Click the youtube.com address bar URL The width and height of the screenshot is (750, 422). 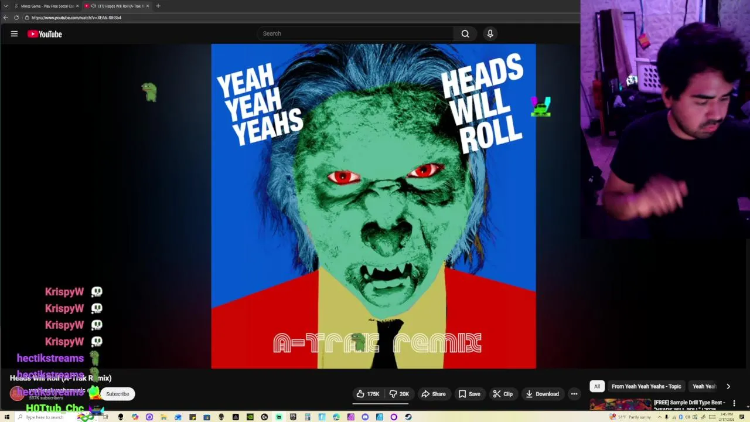point(76,18)
